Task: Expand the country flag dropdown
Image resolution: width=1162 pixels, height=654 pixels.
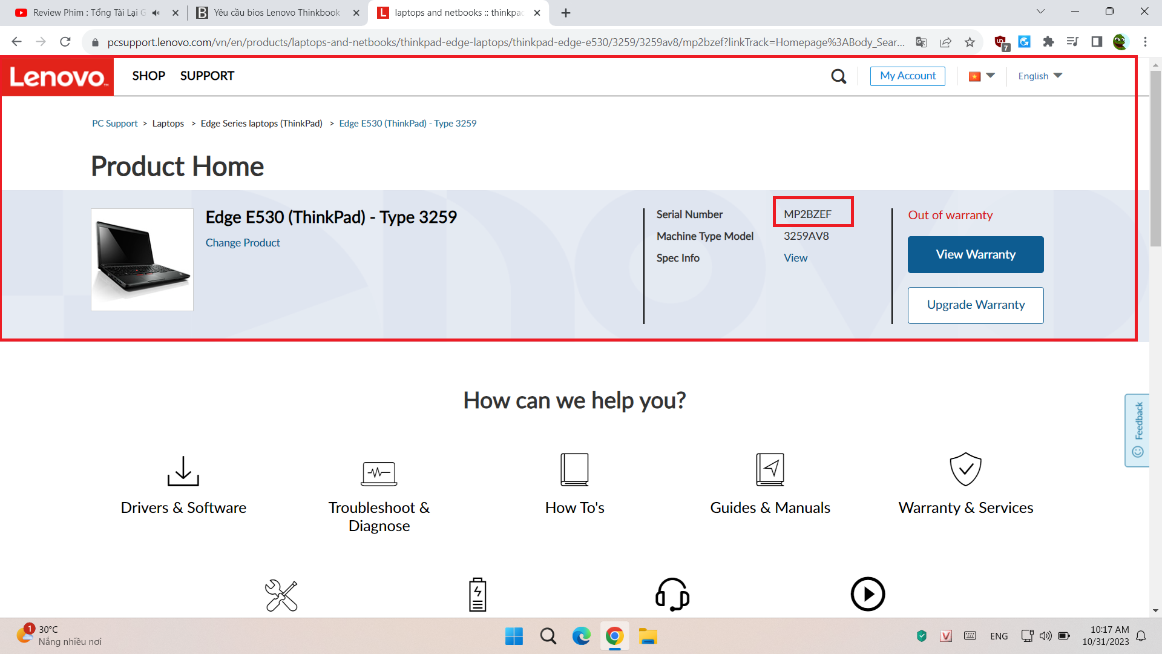Action: [x=981, y=76]
